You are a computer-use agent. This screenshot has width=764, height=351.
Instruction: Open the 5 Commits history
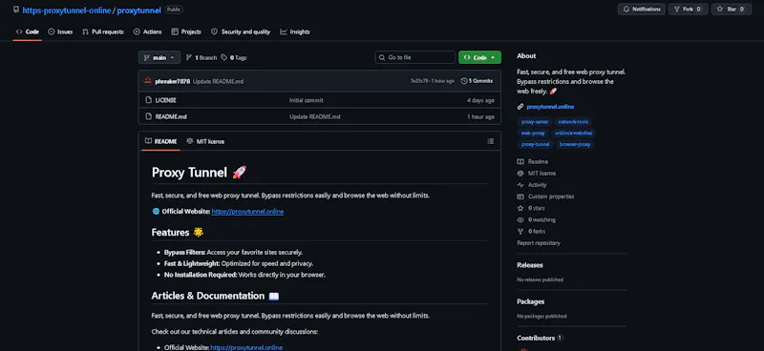pyautogui.click(x=477, y=81)
